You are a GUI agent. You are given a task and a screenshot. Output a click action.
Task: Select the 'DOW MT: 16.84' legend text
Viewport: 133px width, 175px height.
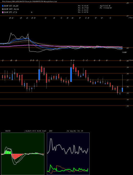11,9
